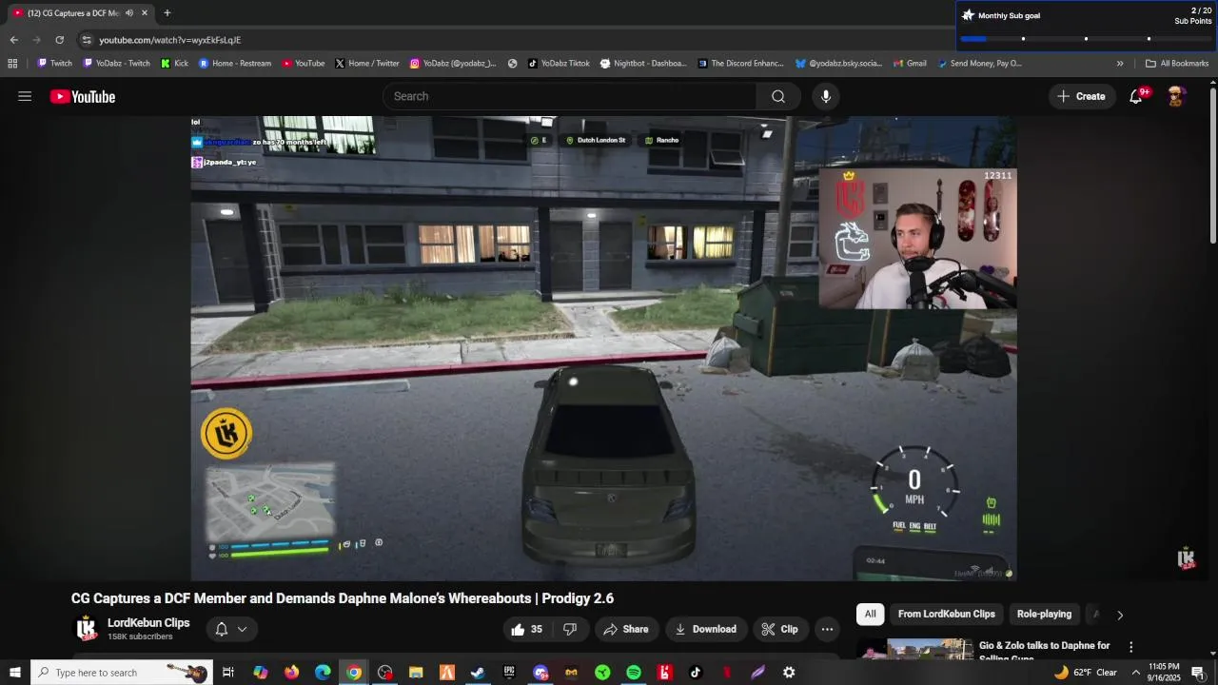Start voice search with the microphone
The width and height of the screenshot is (1218, 685).
(x=826, y=96)
